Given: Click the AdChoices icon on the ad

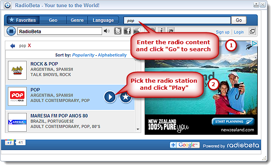Looking at the screenshot, I should (x=254, y=43).
